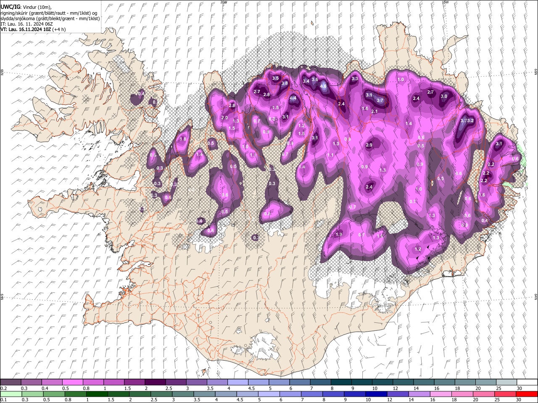Click the 4.6 snowfall value on the map
Screen dimensions: 538x403
pos(323,86)
